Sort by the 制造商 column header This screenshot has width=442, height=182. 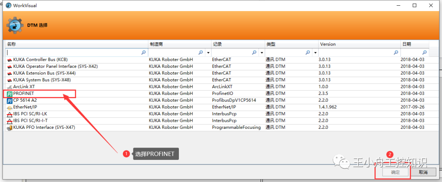(x=180, y=44)
